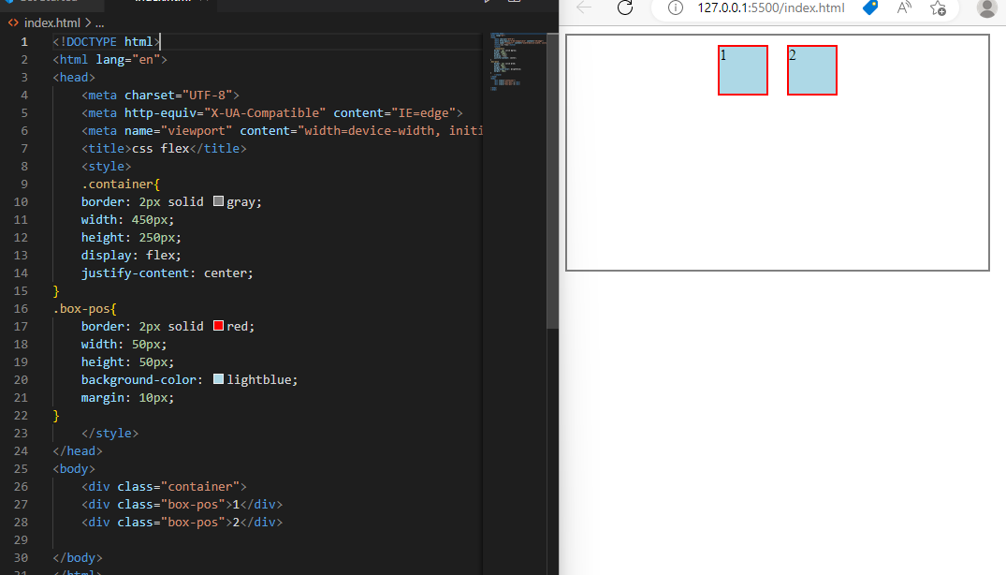
Task: Click the closing '</head>' tag
Action: pyautogui.click(x=78, y=451)
